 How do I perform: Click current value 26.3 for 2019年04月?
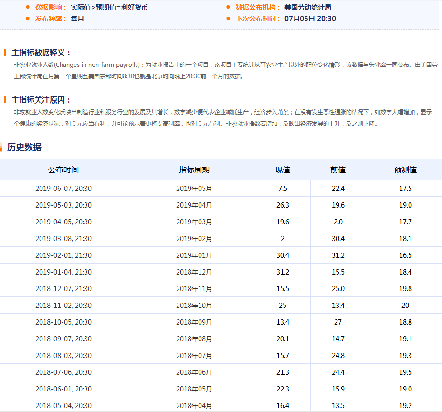coord(283,205)
